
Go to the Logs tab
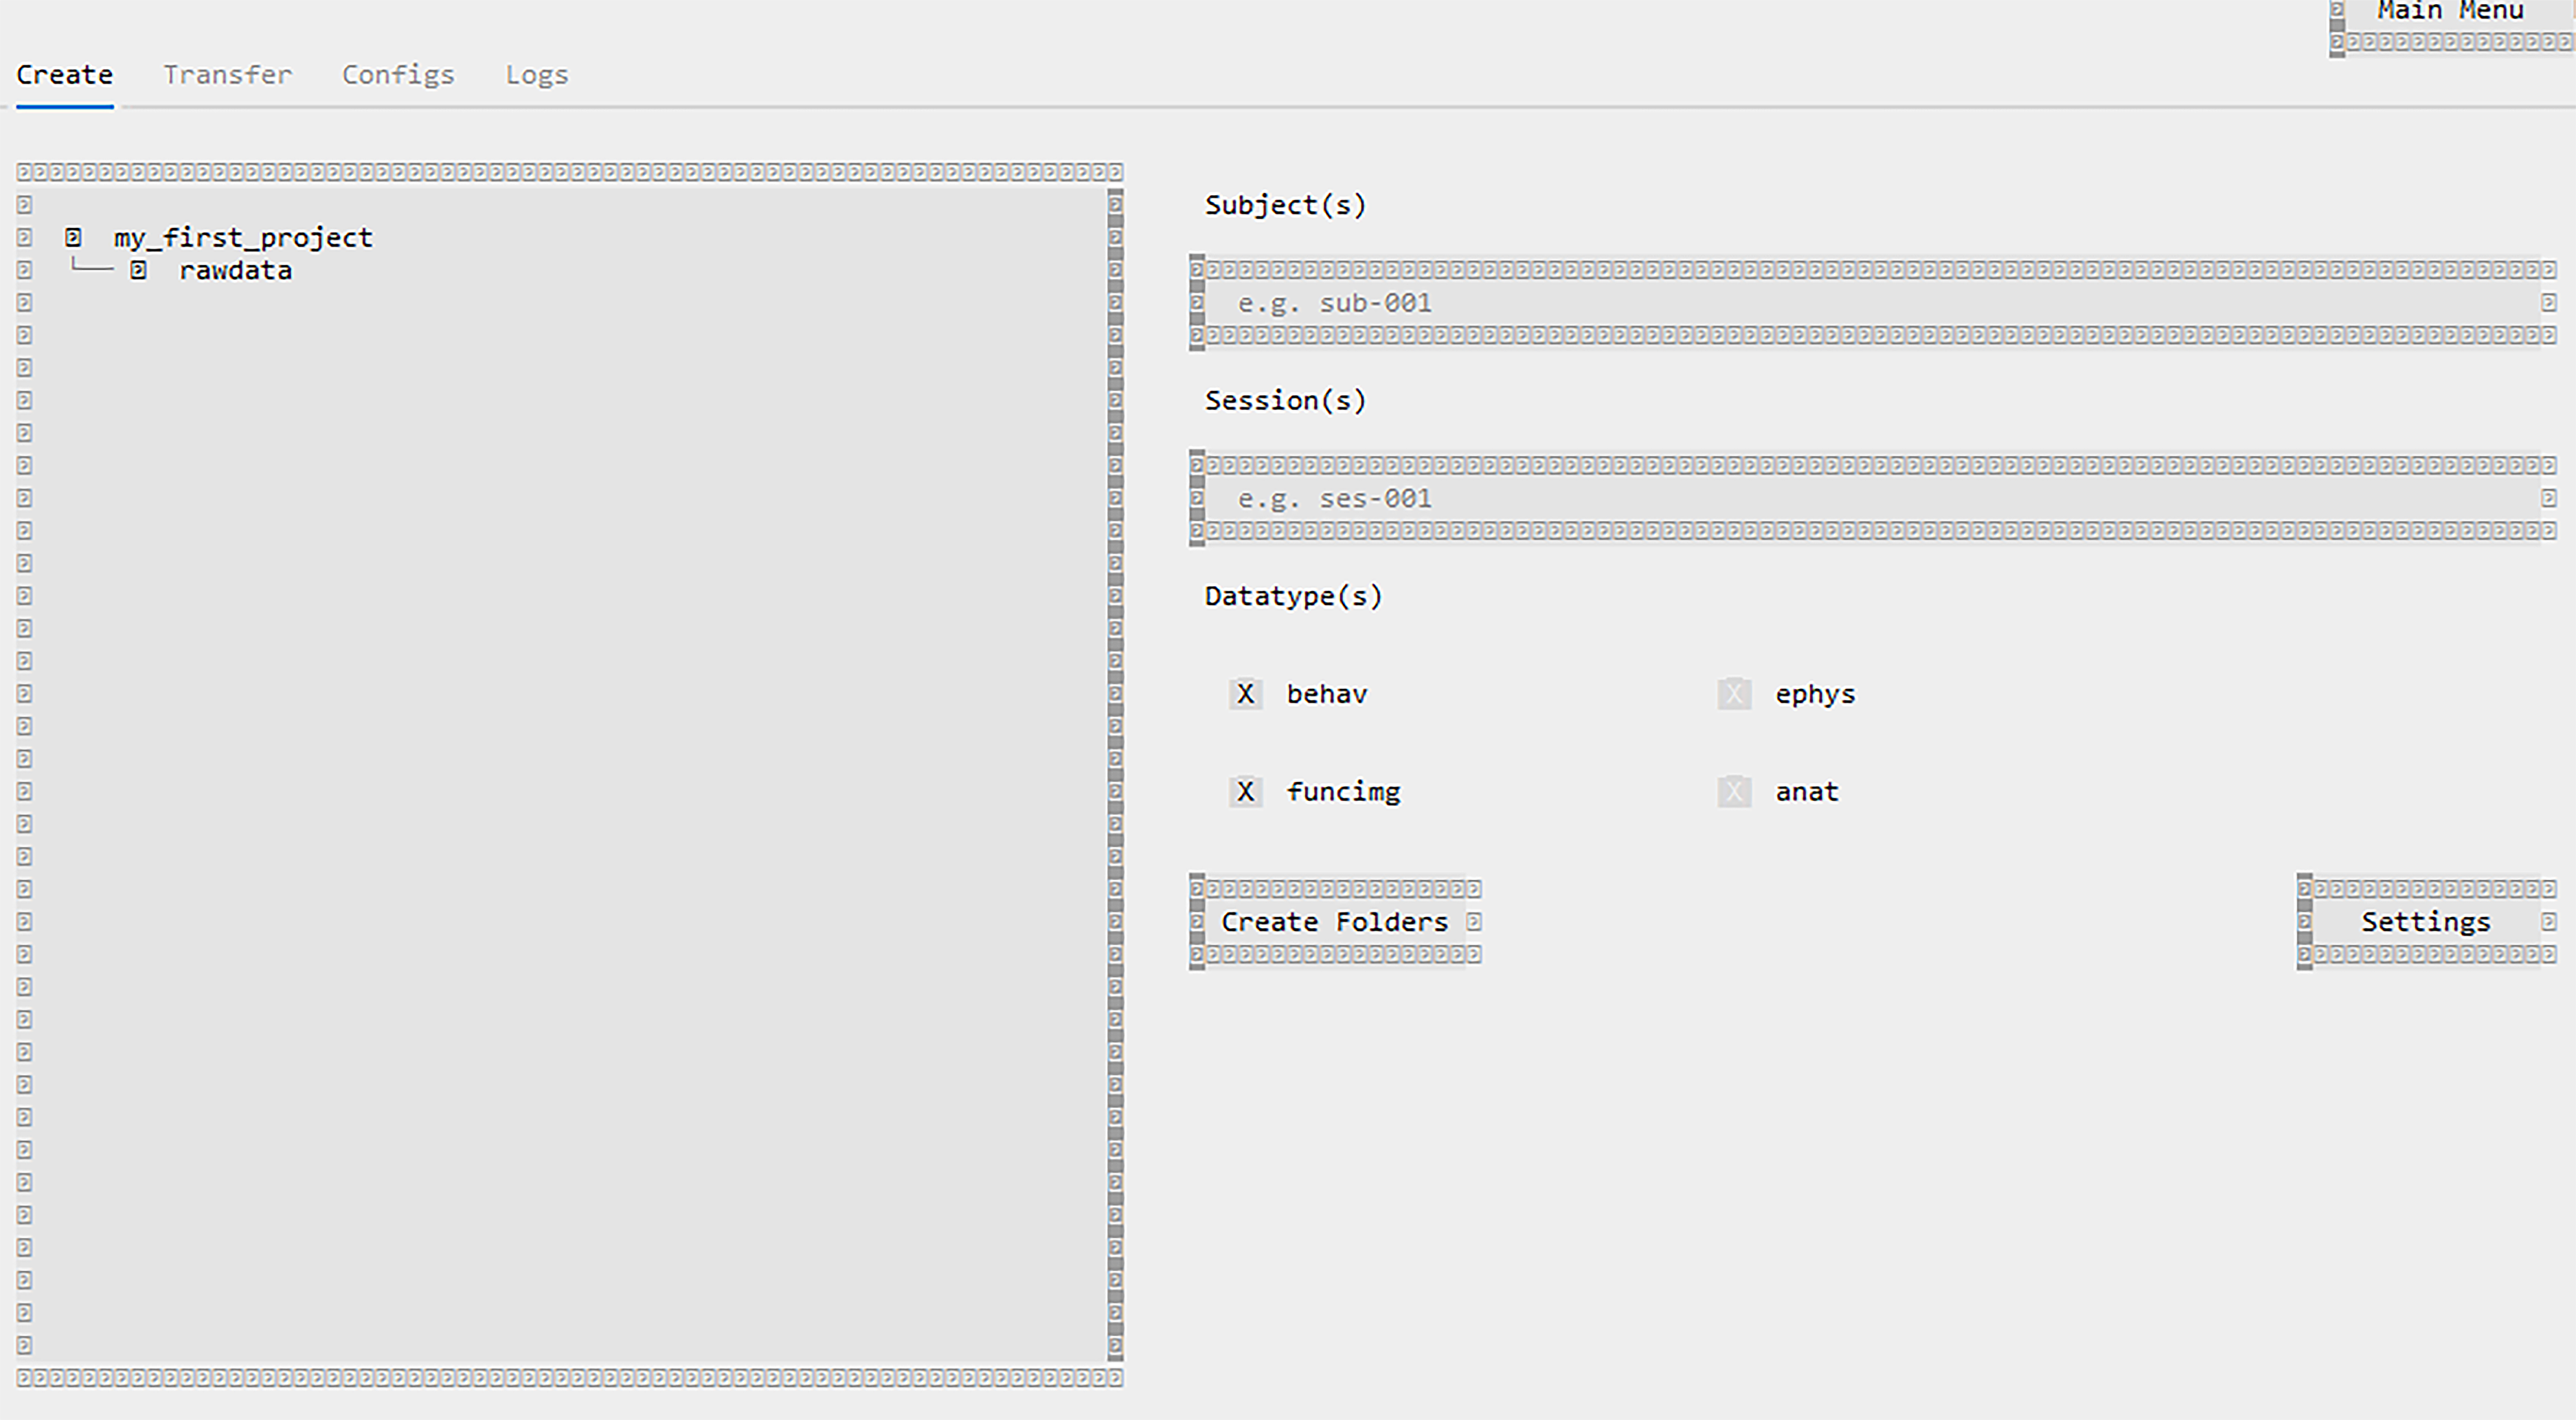536,75
